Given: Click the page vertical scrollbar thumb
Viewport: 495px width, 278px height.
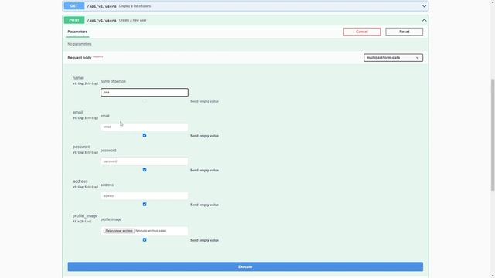Looking at the screenshot, I should click(493, 135).
